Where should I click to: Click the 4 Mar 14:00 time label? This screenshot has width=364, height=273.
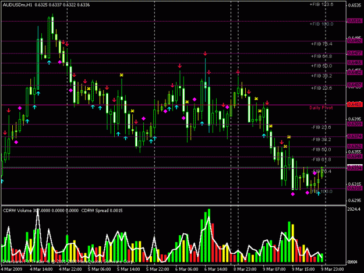pyautogui.click(x=41, y=270)
